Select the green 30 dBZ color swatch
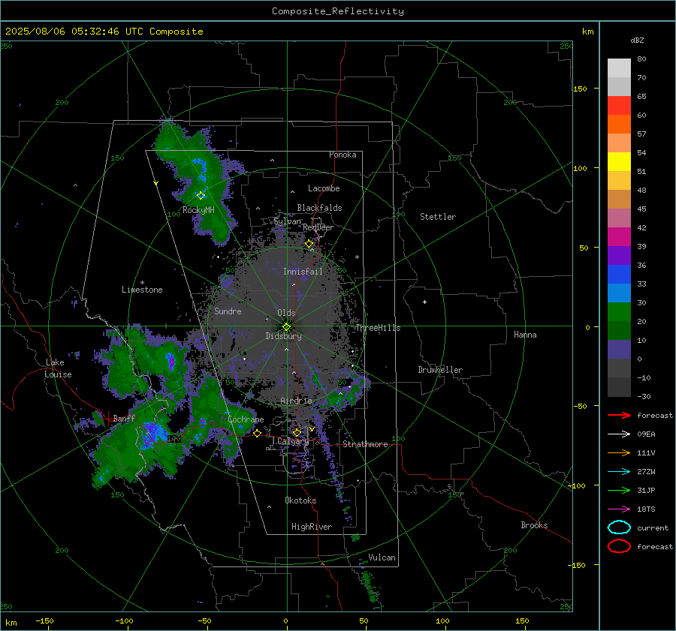The height and width of the screenshot is (631, 676). (619, 311)
